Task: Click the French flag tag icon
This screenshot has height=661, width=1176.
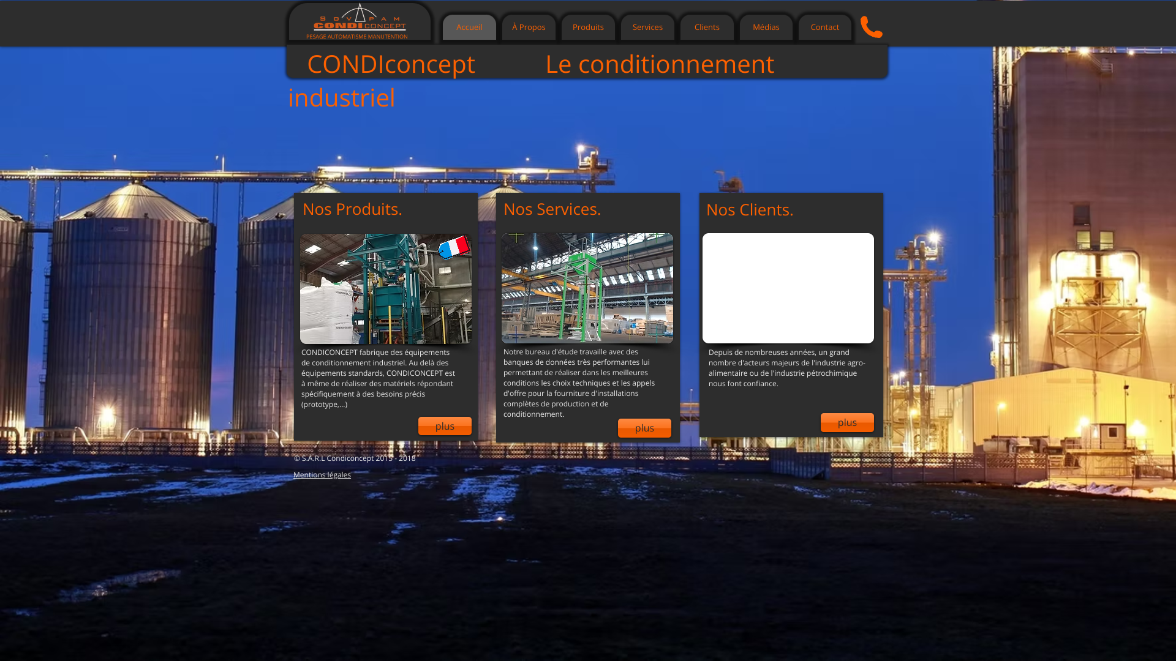Action: [454, 247]
